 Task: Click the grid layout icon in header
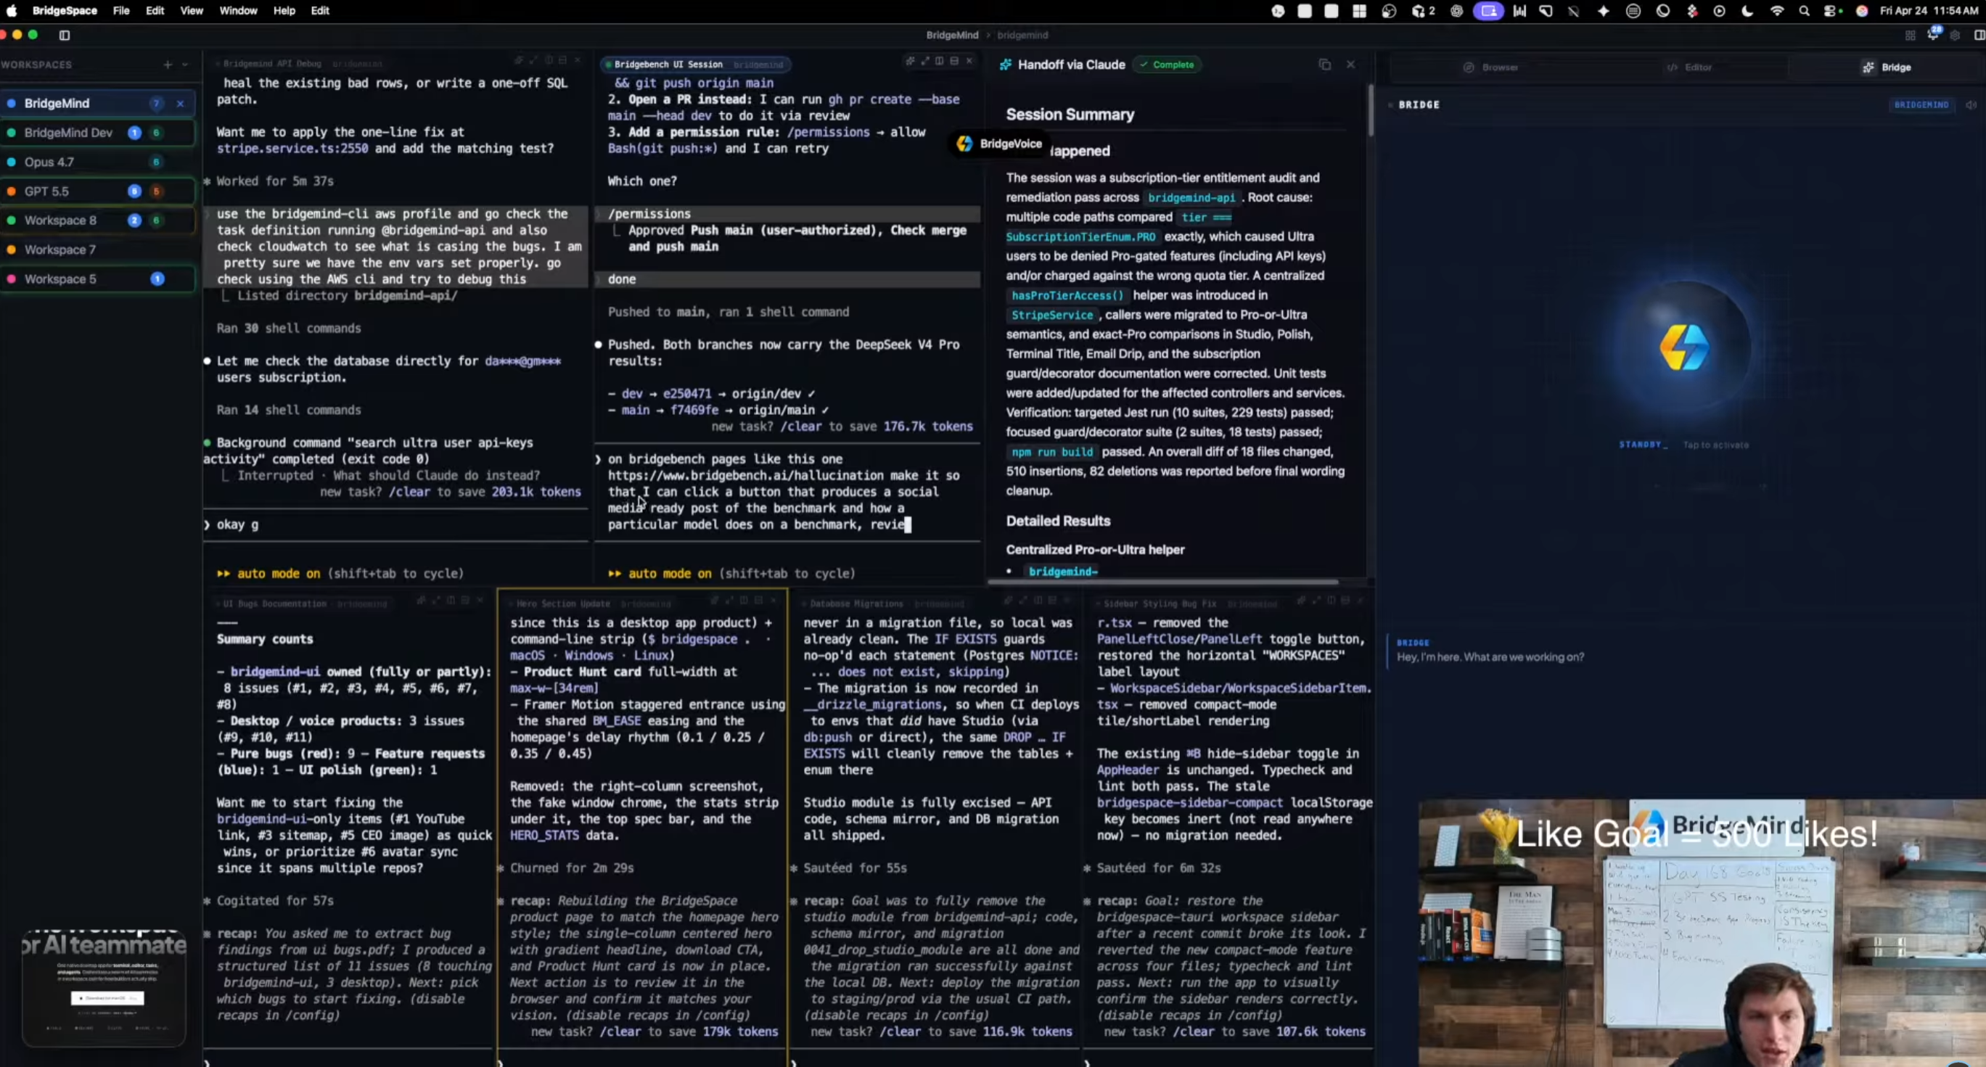point(1910,35)
